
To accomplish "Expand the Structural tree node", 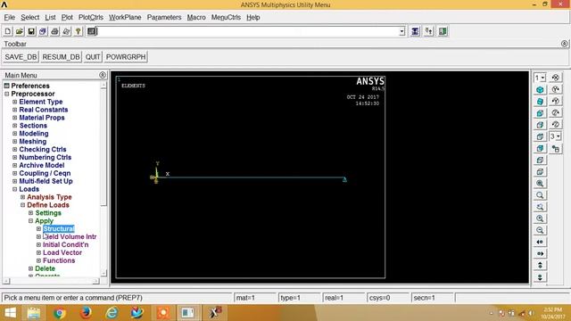I will pos(38,229).
